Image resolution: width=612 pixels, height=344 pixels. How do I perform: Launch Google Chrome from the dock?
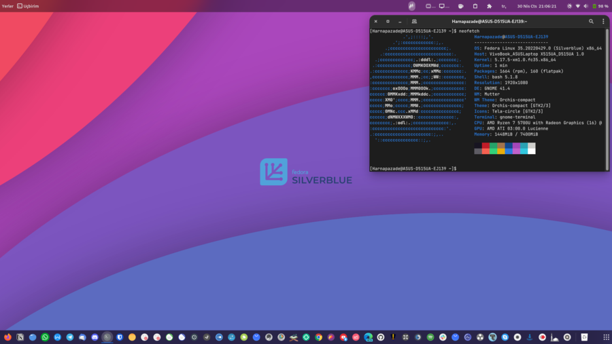[318, 337]
